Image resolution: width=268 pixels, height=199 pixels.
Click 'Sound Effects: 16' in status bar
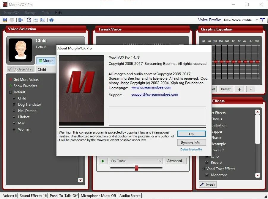(x=33, y=195)
